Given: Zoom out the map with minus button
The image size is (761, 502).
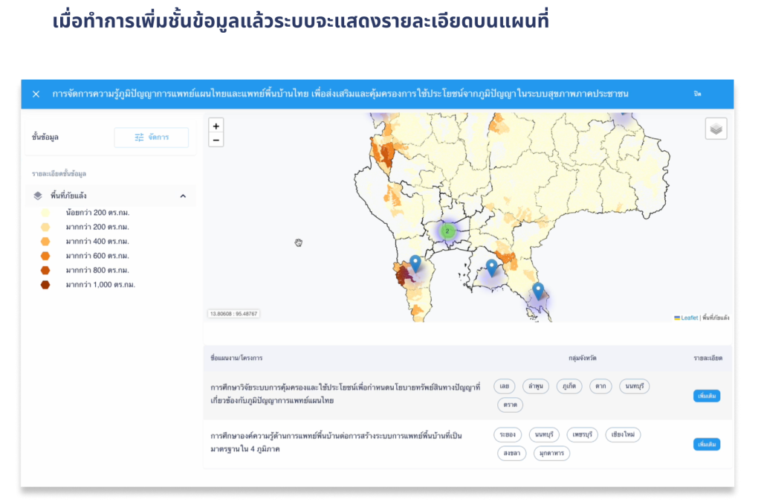Looking at the screenshot, I should tap(216, 140).
